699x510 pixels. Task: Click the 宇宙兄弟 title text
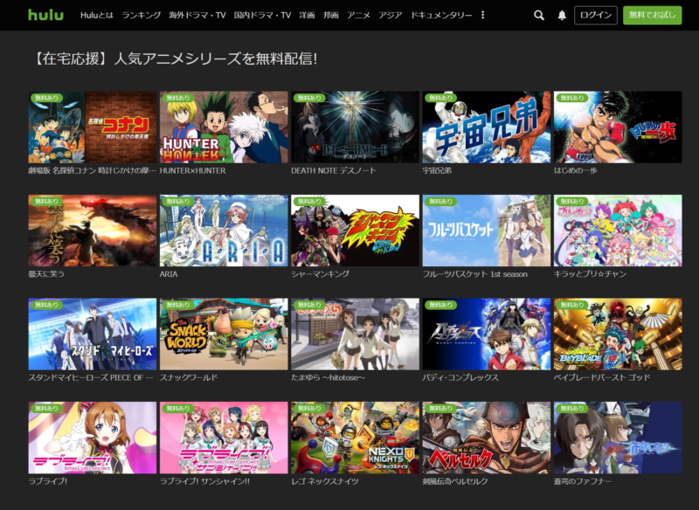pyautogui.click(x=437, y=170)
